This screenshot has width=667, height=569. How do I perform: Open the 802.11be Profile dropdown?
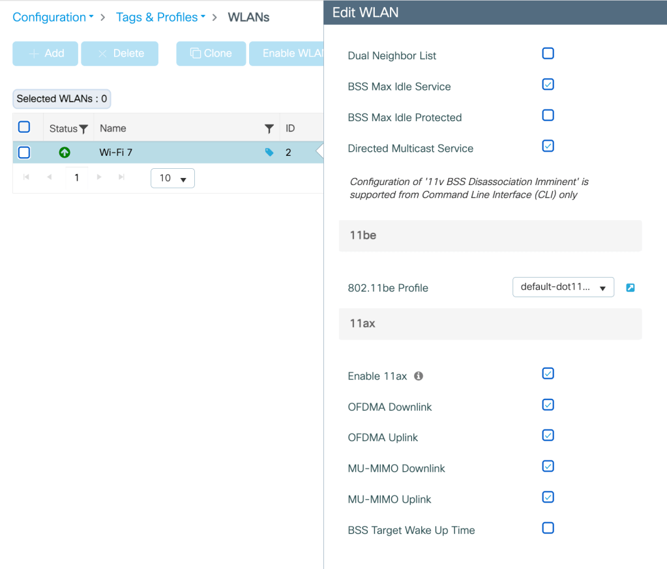563,287
